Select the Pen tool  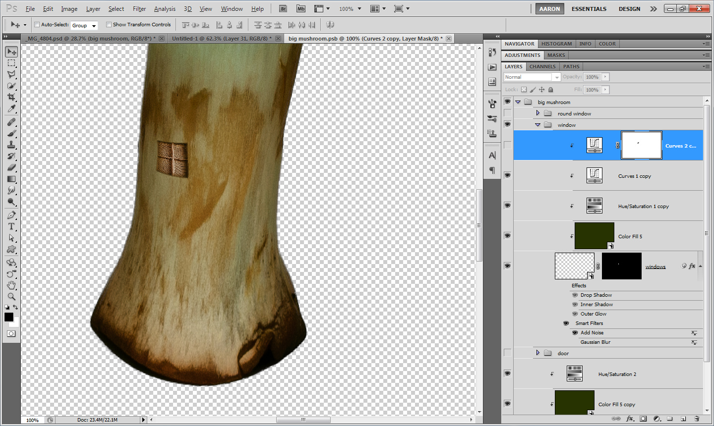(x=11, y=215)
